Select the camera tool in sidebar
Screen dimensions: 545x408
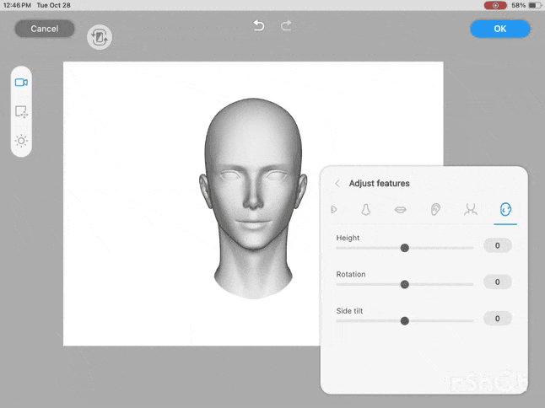[x=21, y=83]
